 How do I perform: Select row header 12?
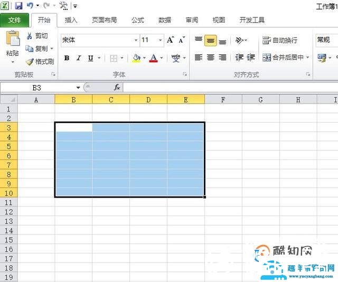point(8,212)
